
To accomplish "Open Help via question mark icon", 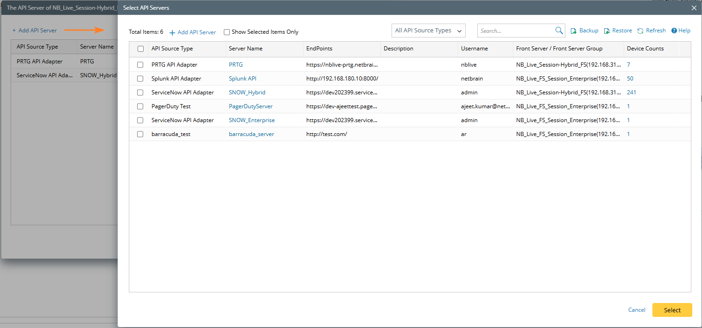I will pyautogui.click(x=674, y=31).
